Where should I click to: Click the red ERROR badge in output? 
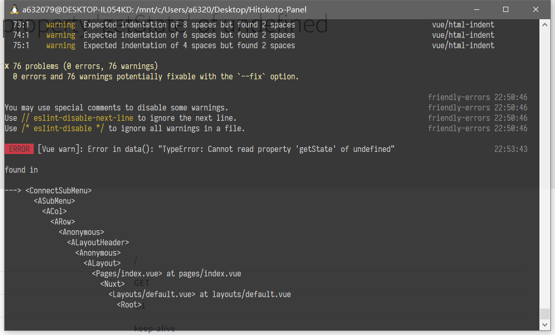pos(19,149)
